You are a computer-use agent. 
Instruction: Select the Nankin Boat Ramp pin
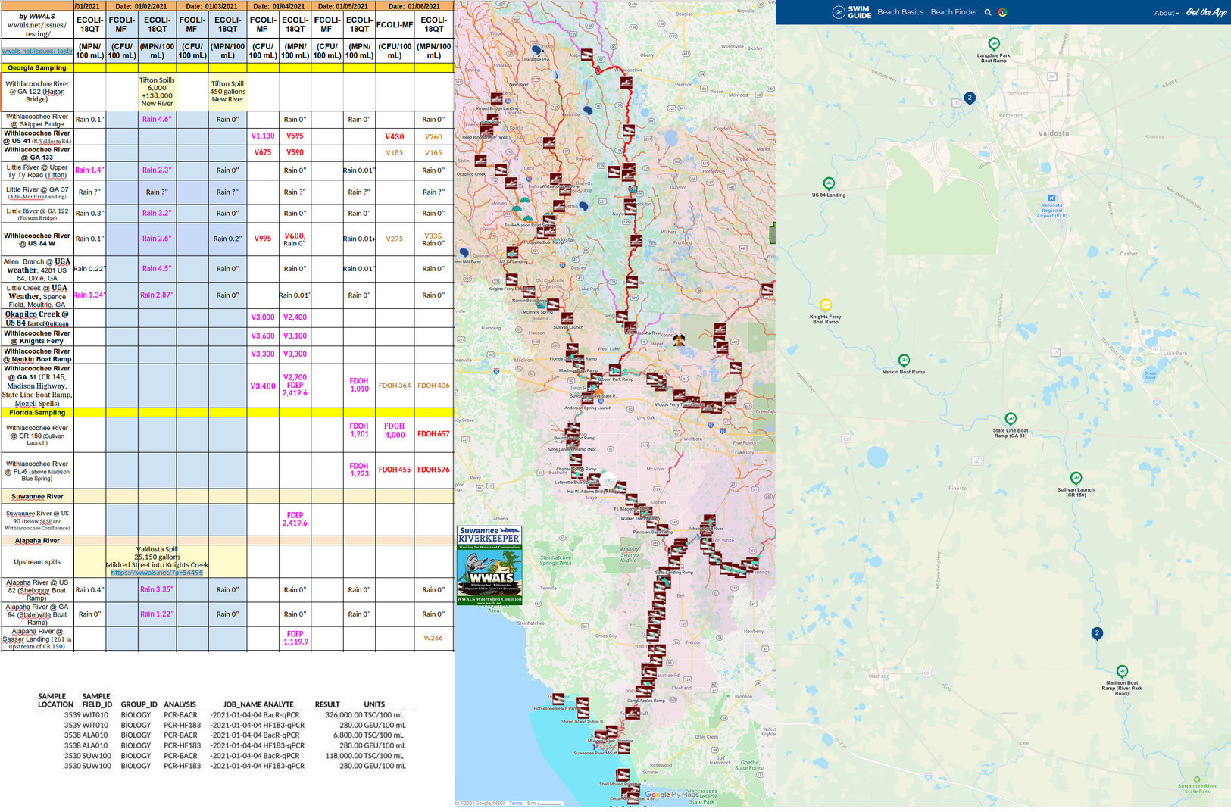904,361
